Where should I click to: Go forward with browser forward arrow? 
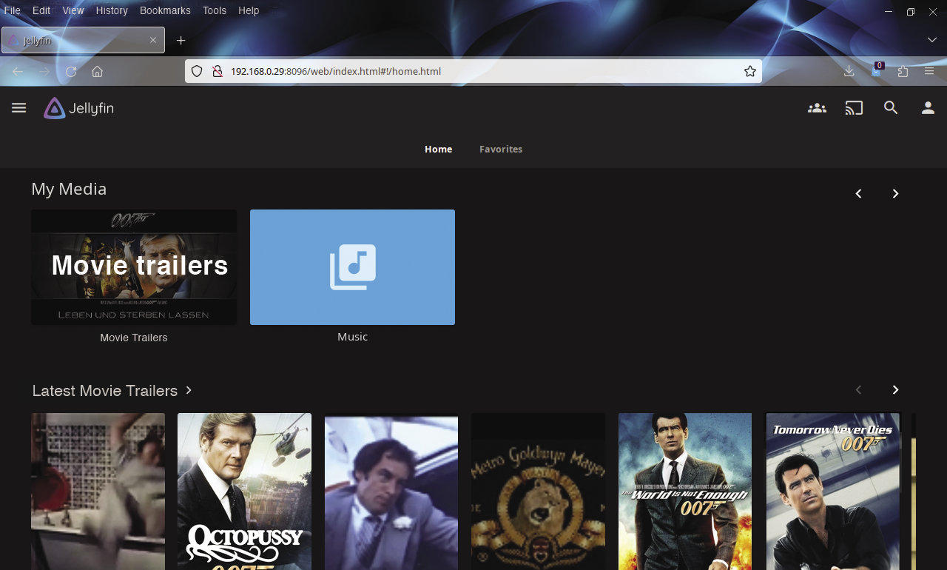coord(44,71)
